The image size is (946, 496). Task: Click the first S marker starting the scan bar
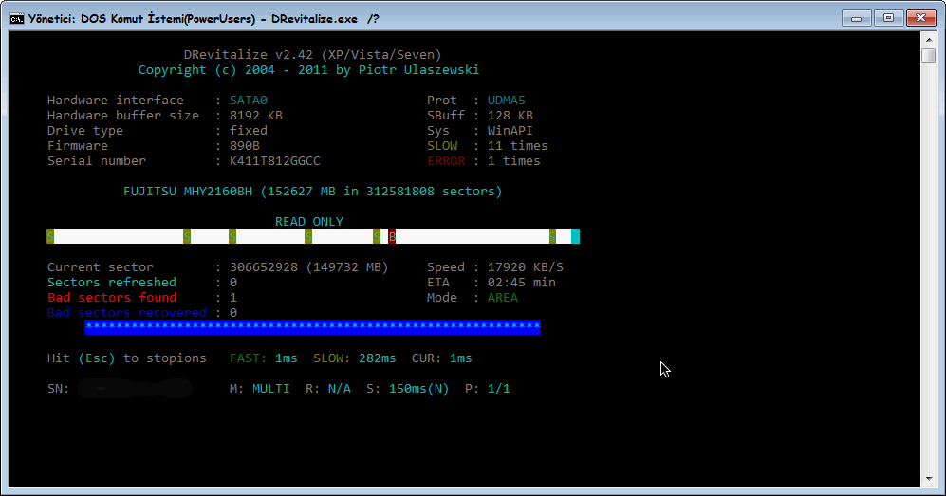coord(50,237)
